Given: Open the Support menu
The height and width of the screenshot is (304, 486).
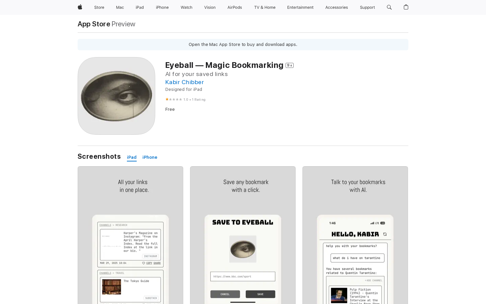Looking at the screenshot, I should [x=367, y=7].
